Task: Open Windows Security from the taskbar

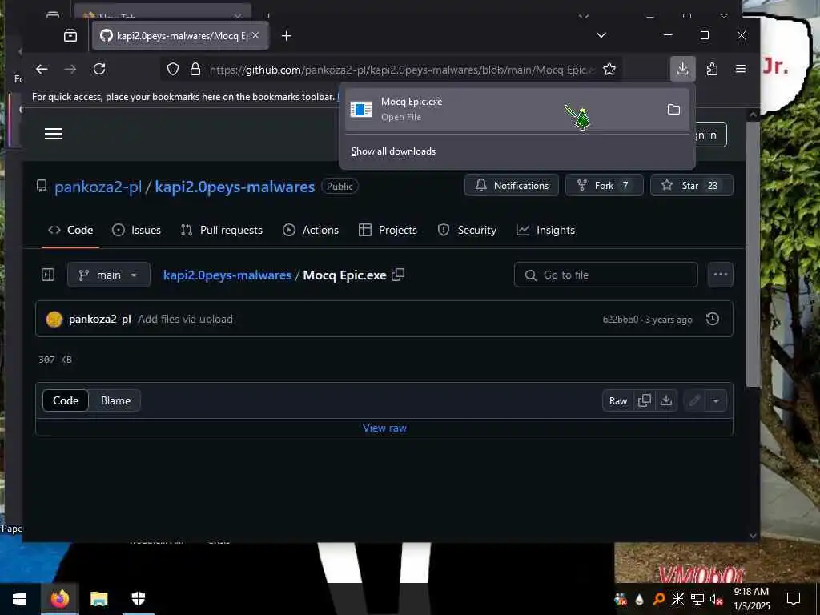Action: [x=138, y=599]
